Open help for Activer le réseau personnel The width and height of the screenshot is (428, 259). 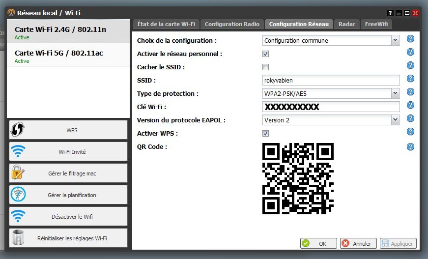410,52
